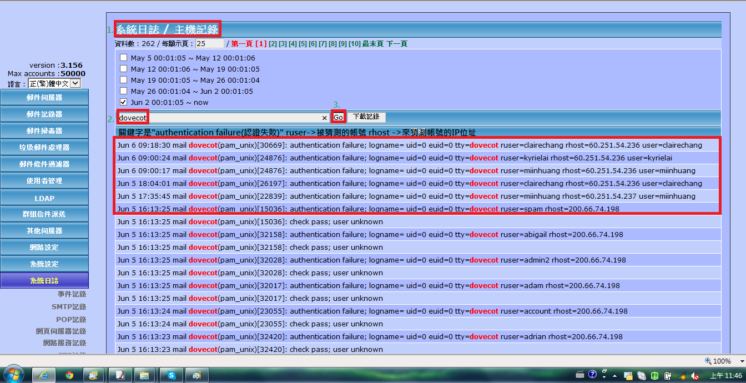Image resolution: width=746 pixels, height=383 pixels.
Task: Click the Windows Start button
Action: [x=13, y=374]
